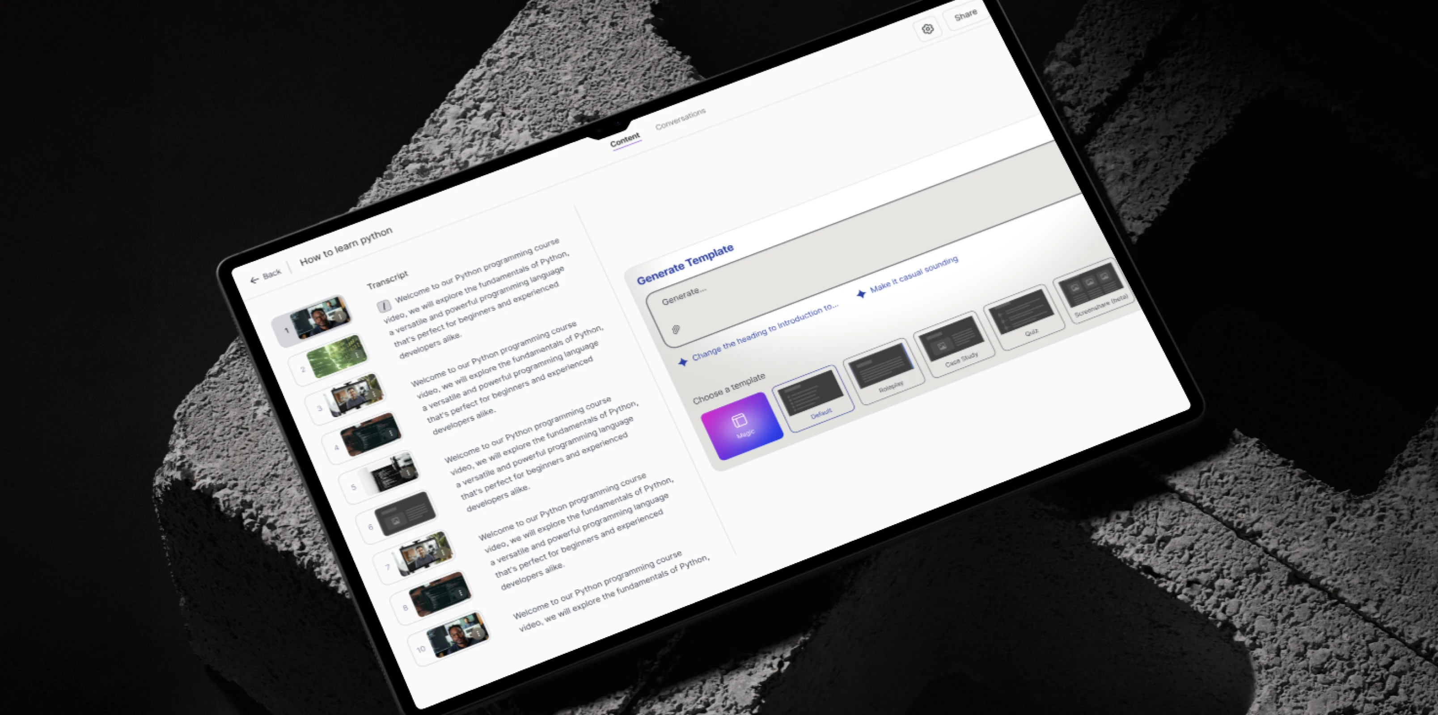The image size is (1438, 715).
Task: Select the Default template card
Action: (x=814, y=398)
